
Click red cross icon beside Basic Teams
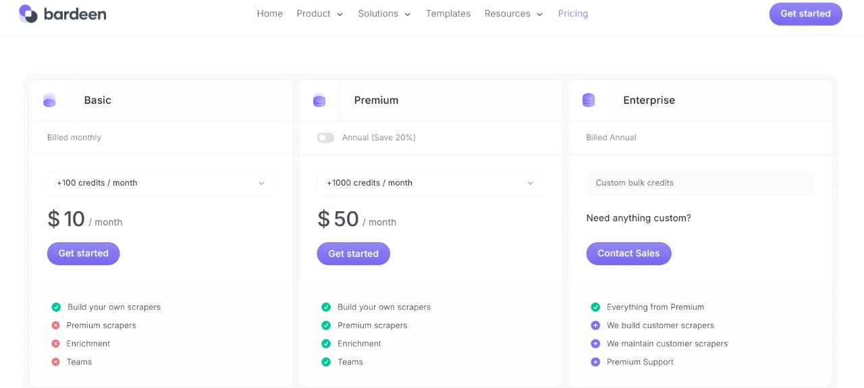(56, 362)
